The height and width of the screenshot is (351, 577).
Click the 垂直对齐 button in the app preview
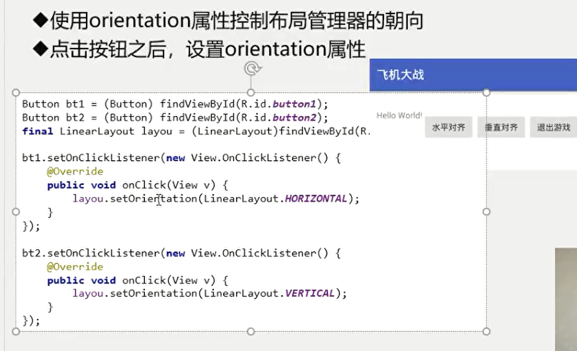coord(501,128)
